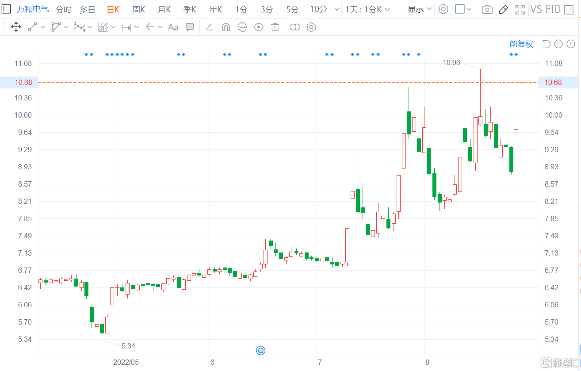581x371 pixels.
Task: Click the blue Q marker on time axis
Action: [260, 351]
